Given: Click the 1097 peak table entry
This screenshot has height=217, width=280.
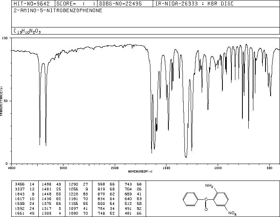Looking at the screenshot, I should (x=78, y=209).
